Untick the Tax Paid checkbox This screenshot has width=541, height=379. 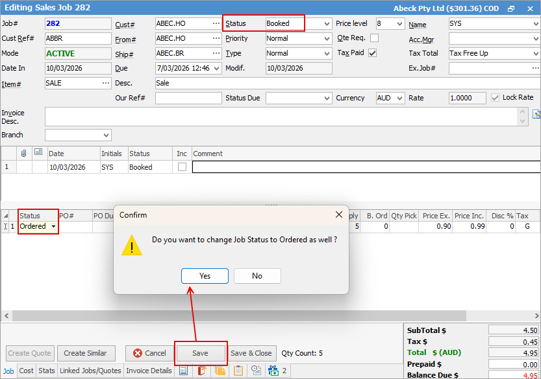click(x=373, y=53)
